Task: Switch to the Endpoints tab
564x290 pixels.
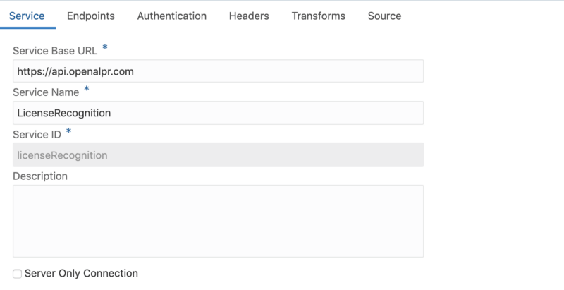Action: click(91, 16)
